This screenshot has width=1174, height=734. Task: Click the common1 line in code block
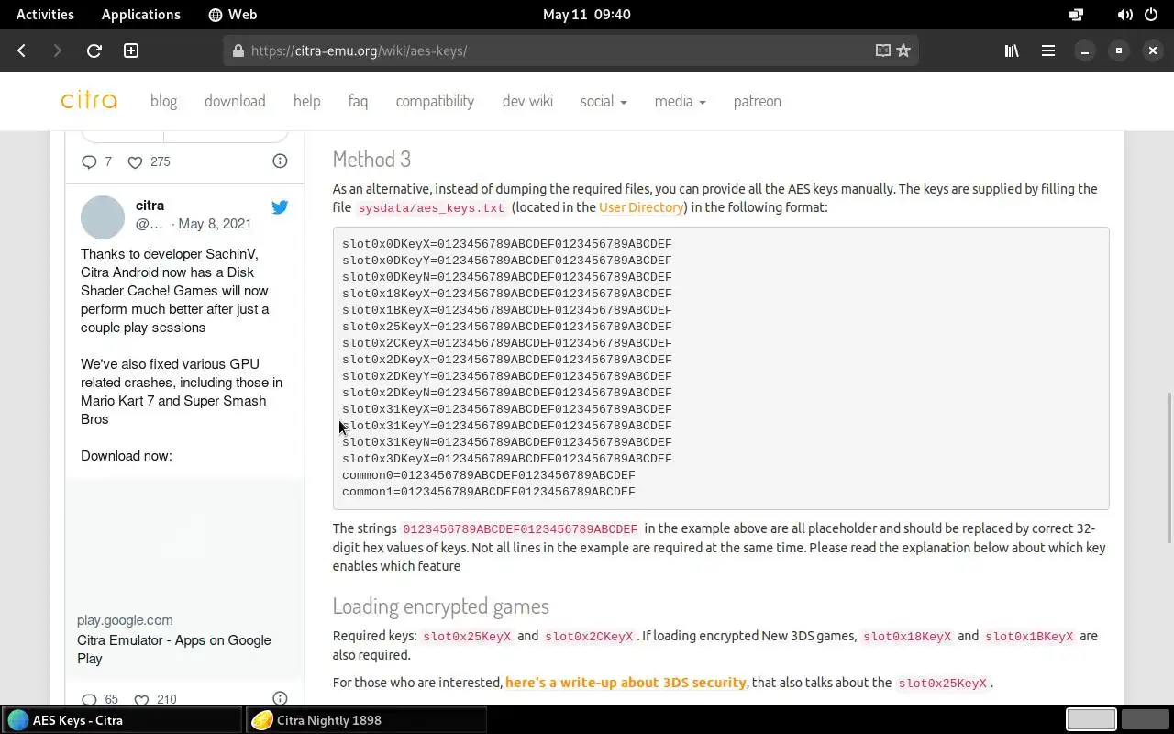coord(489,492)
